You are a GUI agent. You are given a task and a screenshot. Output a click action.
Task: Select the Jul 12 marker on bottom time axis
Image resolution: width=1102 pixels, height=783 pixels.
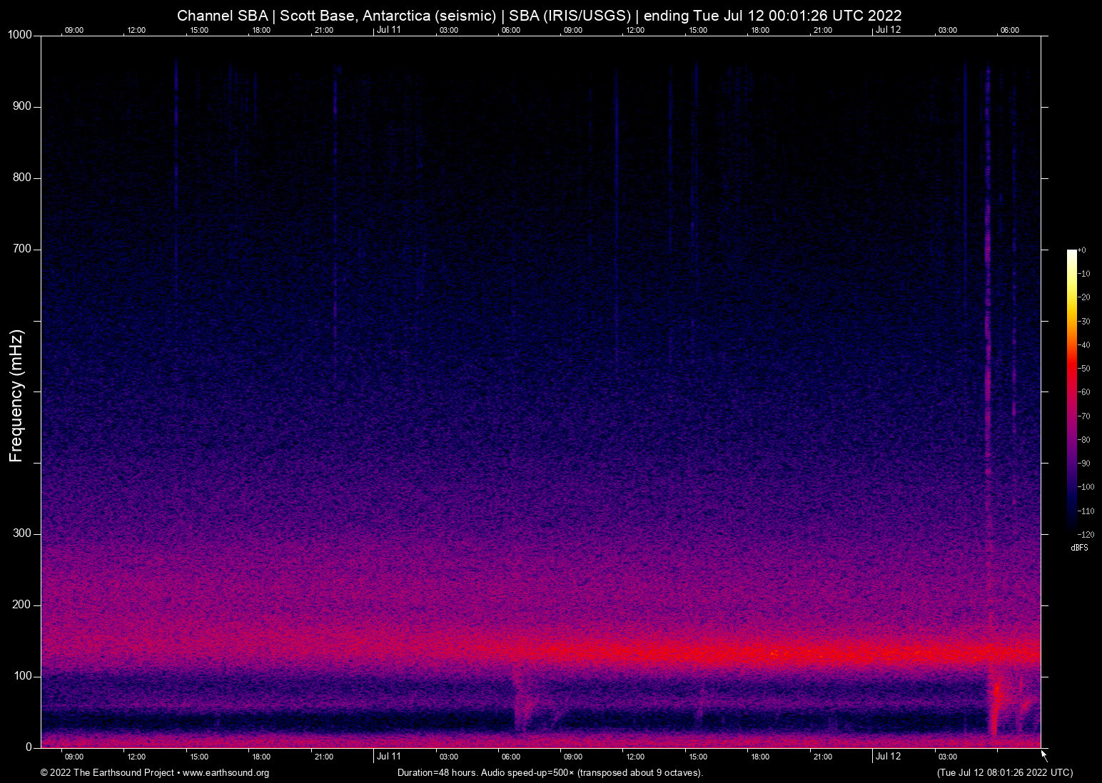(x=889, y=757)
